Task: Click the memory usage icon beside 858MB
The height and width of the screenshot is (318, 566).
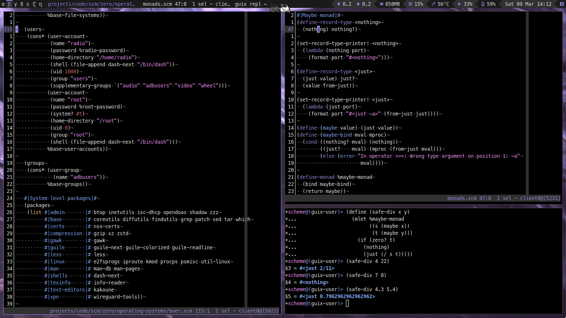Action: coord(381,4)
